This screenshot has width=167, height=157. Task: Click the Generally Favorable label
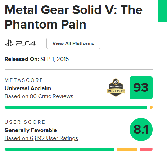(31, 130)
